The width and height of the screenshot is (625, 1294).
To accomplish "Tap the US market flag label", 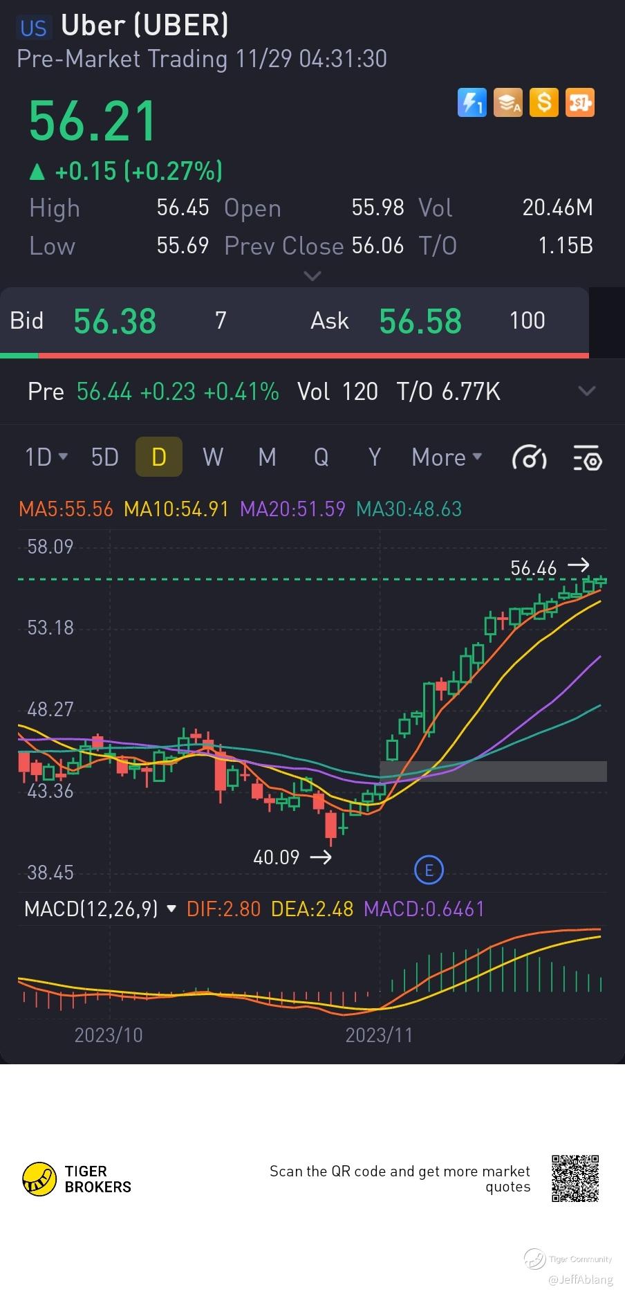I will [33, 28].
